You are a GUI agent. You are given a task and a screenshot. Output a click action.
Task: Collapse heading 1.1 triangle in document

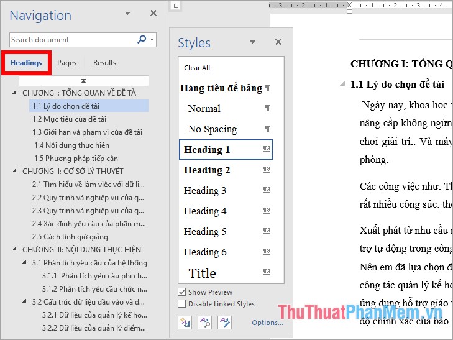coord(342,84)
